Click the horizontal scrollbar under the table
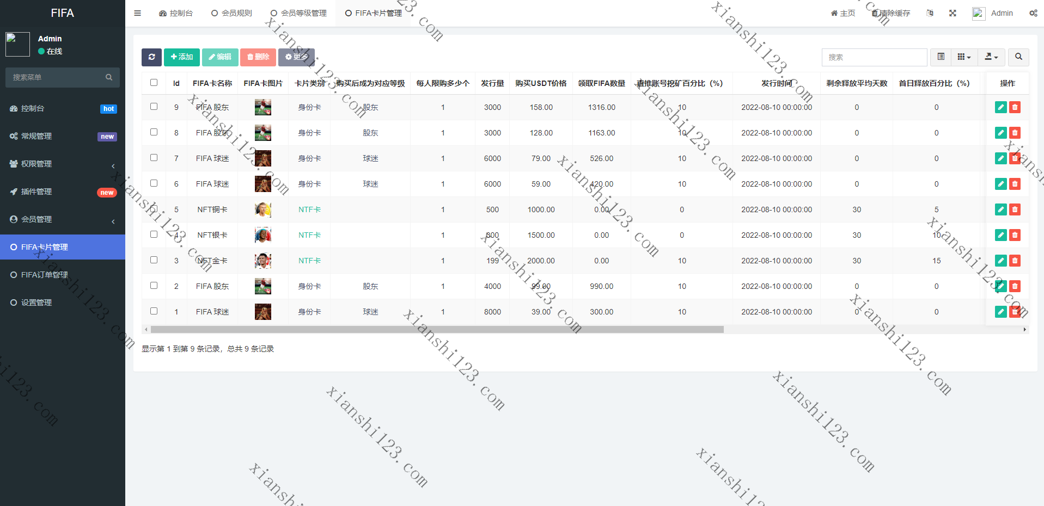 pos(437,329)
